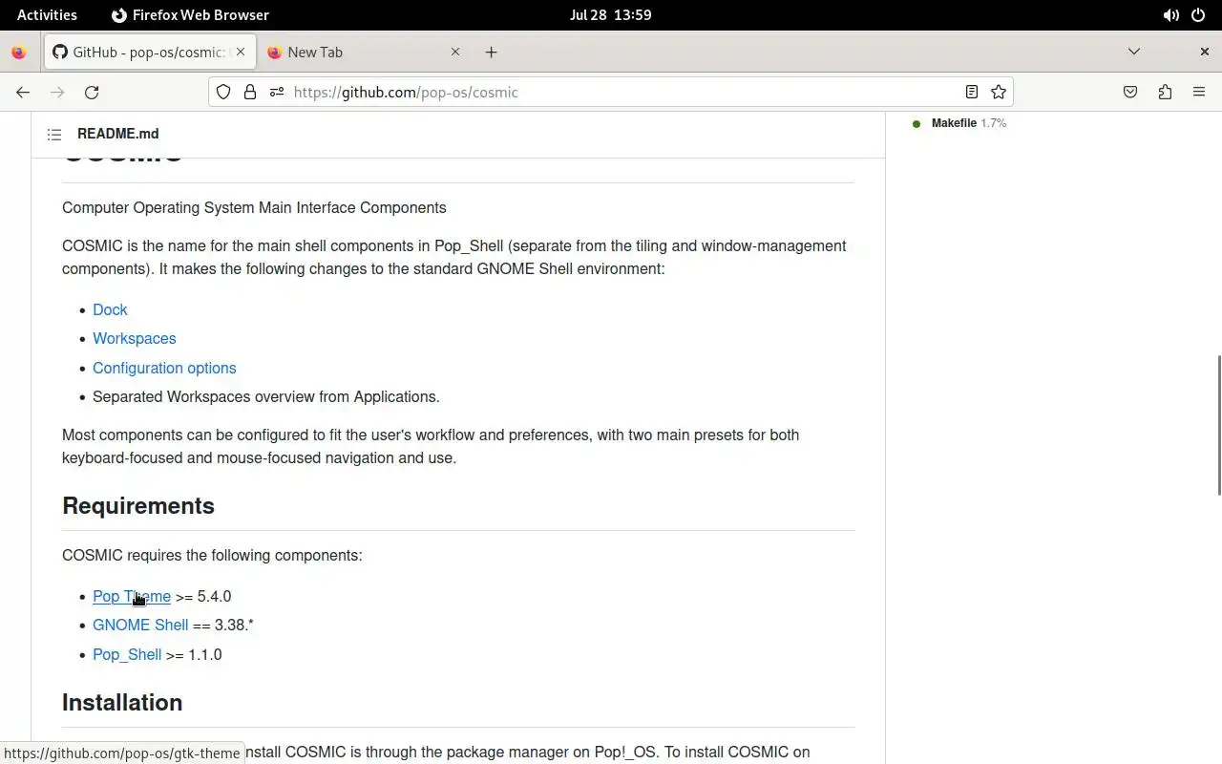Click the Requirements heading
Screen dimensions: 1222x764
click(138, 506)
